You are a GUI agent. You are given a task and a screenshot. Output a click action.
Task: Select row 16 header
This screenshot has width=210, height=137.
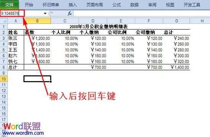pyautogui.click(x=4, y=114)
